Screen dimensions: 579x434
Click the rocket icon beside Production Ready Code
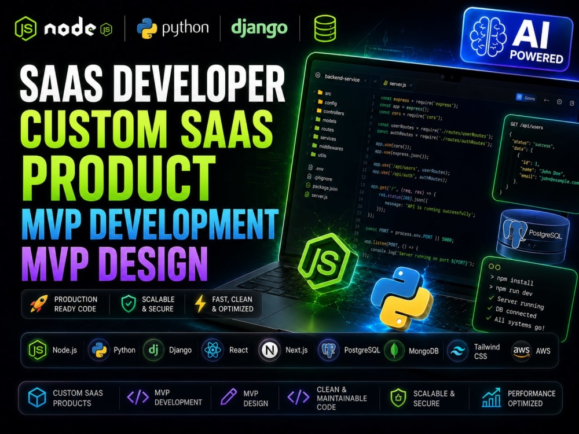[x=39, y=304]
